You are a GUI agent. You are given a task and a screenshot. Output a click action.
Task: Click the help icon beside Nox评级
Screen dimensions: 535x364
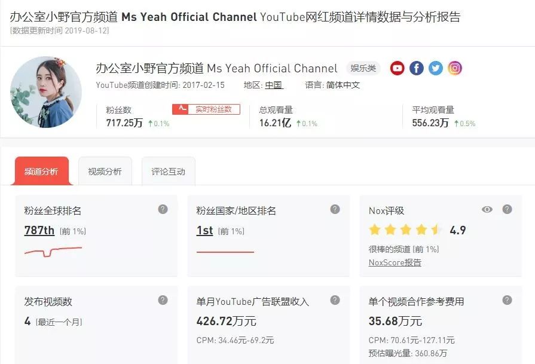508,209
